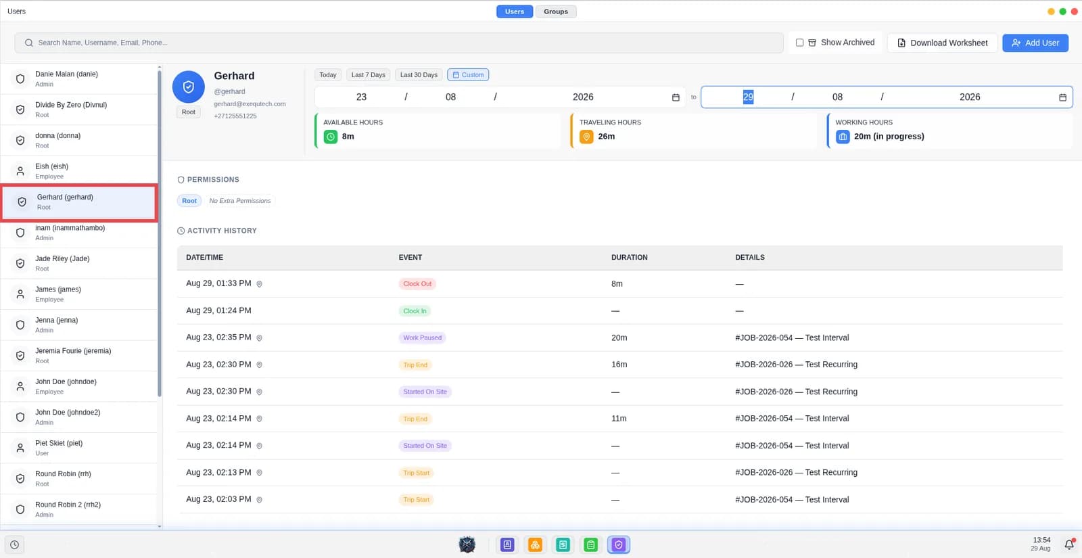The image size is (1082, 558).
Task: Click the DETAILS column header
Action: pos(750,258)
